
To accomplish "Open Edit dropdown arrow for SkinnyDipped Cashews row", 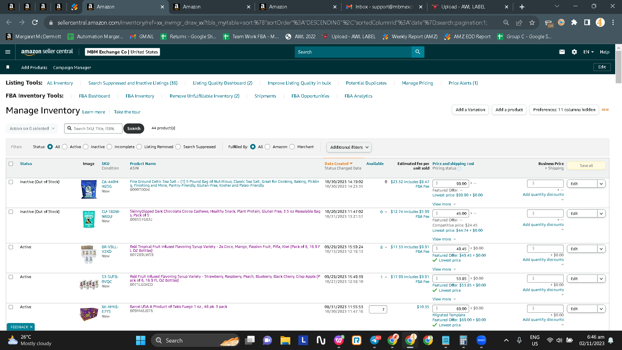I will coord(602,214).
